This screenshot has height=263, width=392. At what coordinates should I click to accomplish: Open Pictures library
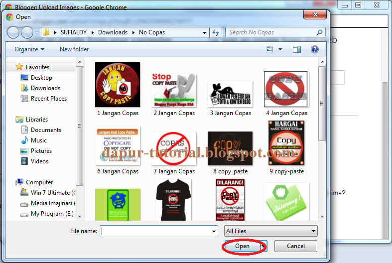click(x=41, y=151)
